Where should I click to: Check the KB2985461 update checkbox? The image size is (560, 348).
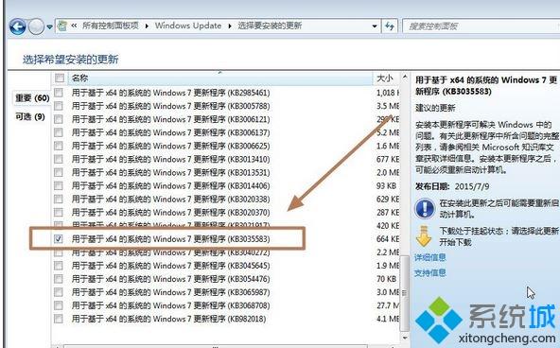point(59,93)
